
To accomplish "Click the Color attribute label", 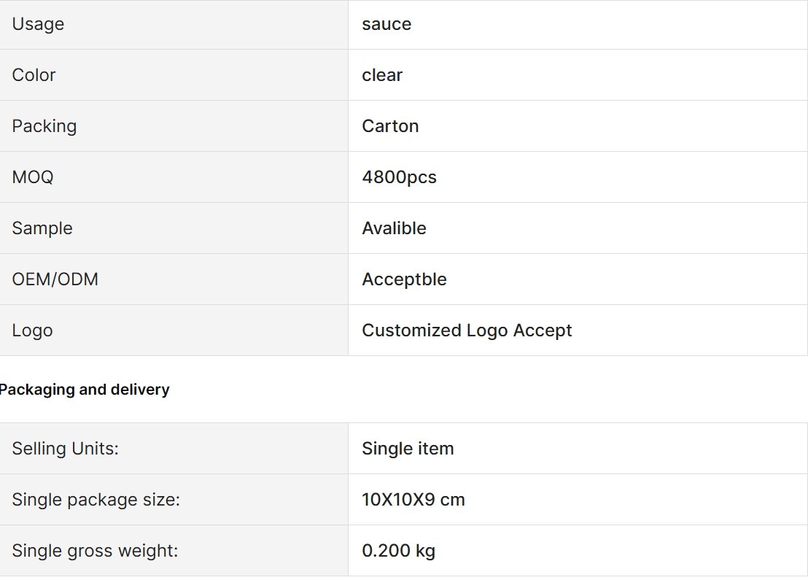I will [x=34, y=75].
